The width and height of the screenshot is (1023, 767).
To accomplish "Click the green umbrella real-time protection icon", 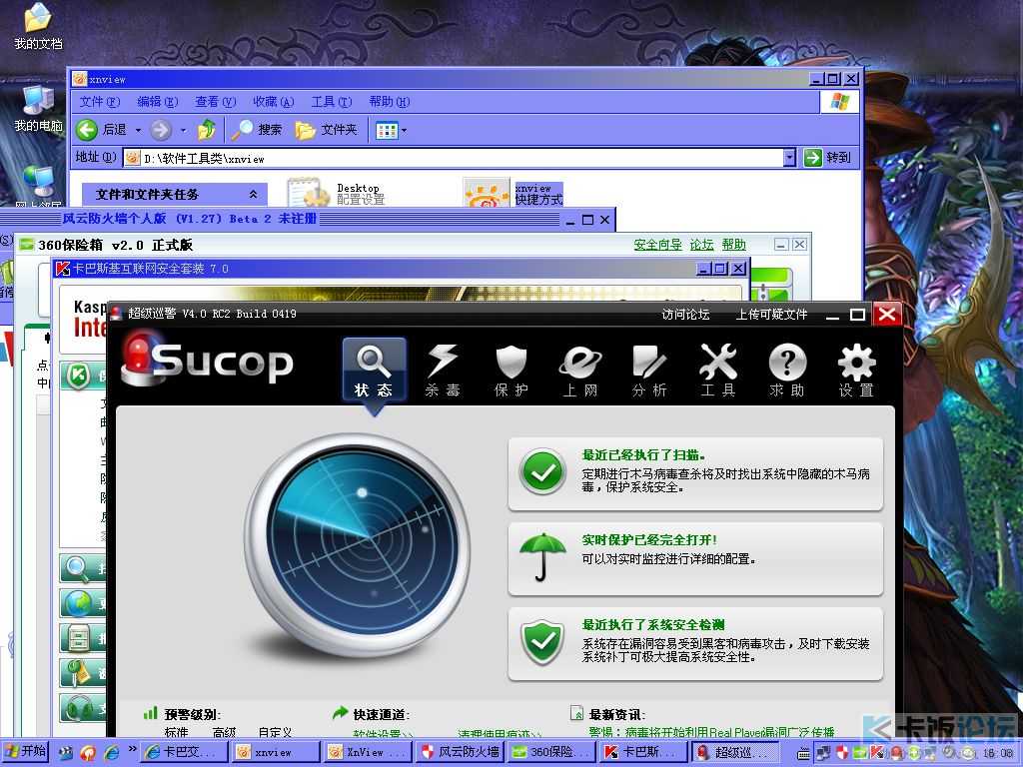I will click(x=542, y=556).
